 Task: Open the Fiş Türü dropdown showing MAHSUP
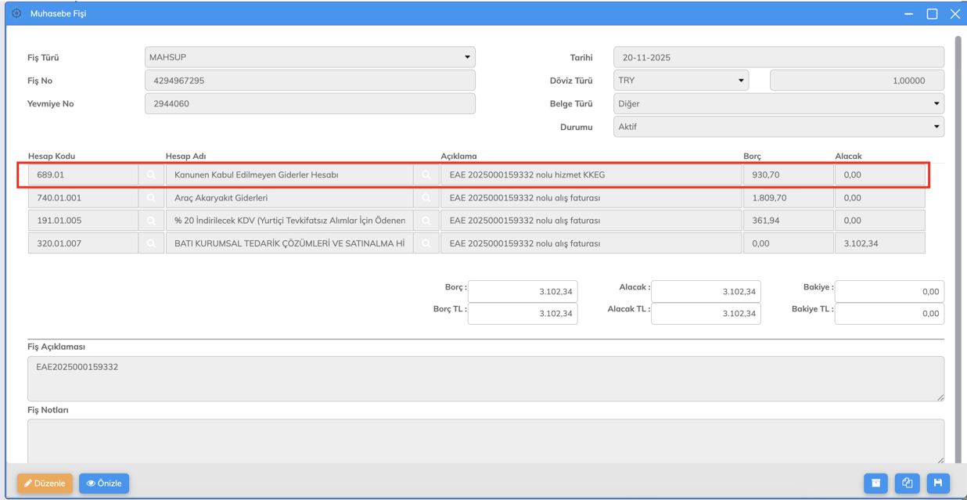pos(310,57)
